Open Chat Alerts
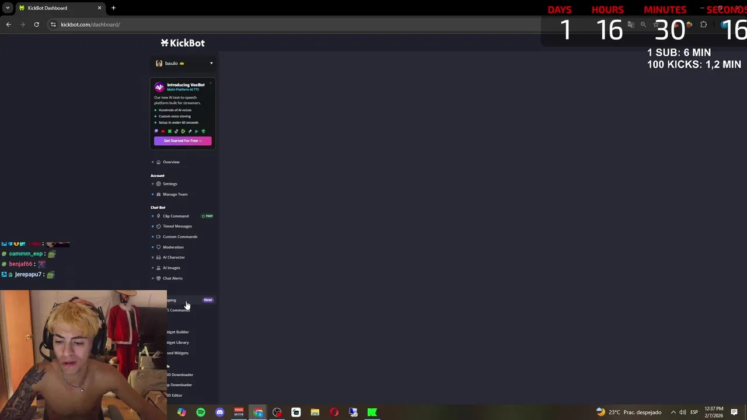 click(173, 278)
